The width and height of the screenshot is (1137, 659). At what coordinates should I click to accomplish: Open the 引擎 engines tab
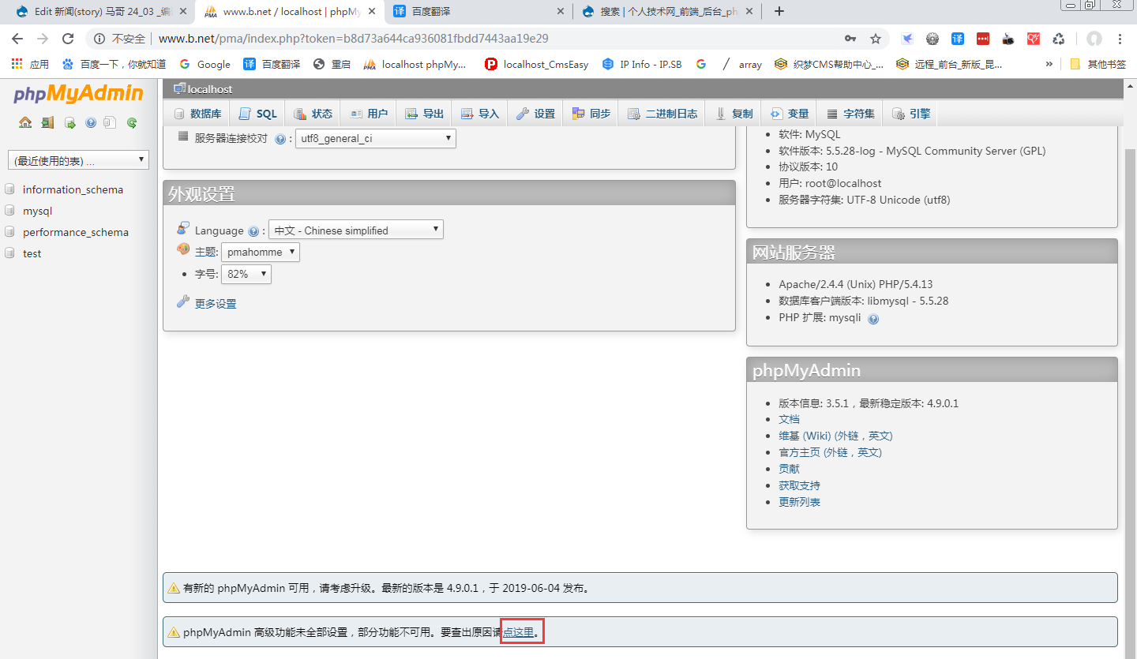[911, 114]
